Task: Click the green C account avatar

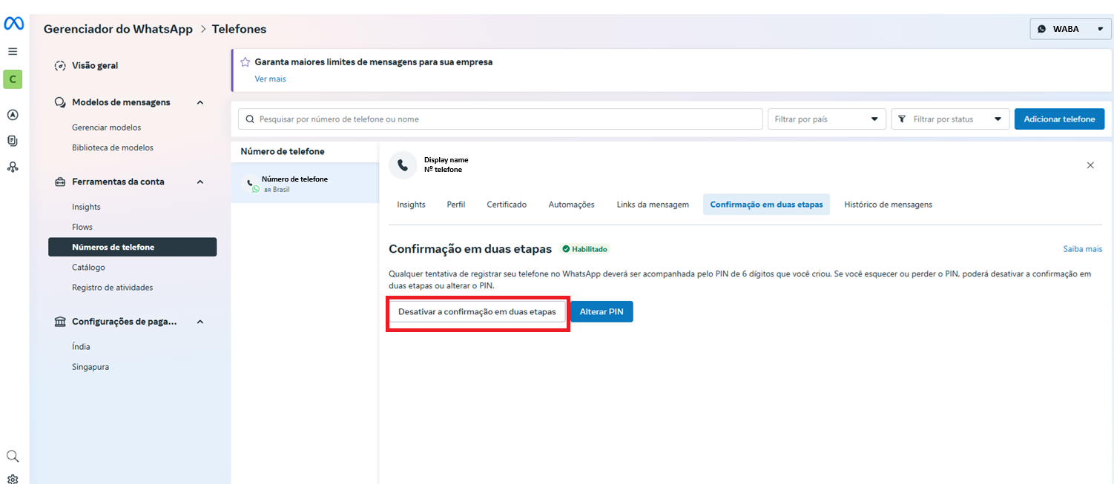Action: (x=13, y=79)
